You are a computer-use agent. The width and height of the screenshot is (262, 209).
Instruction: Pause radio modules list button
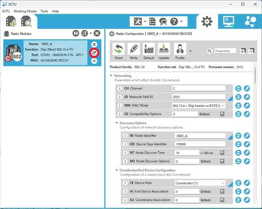pyautogui.click(x=76, y=33)
